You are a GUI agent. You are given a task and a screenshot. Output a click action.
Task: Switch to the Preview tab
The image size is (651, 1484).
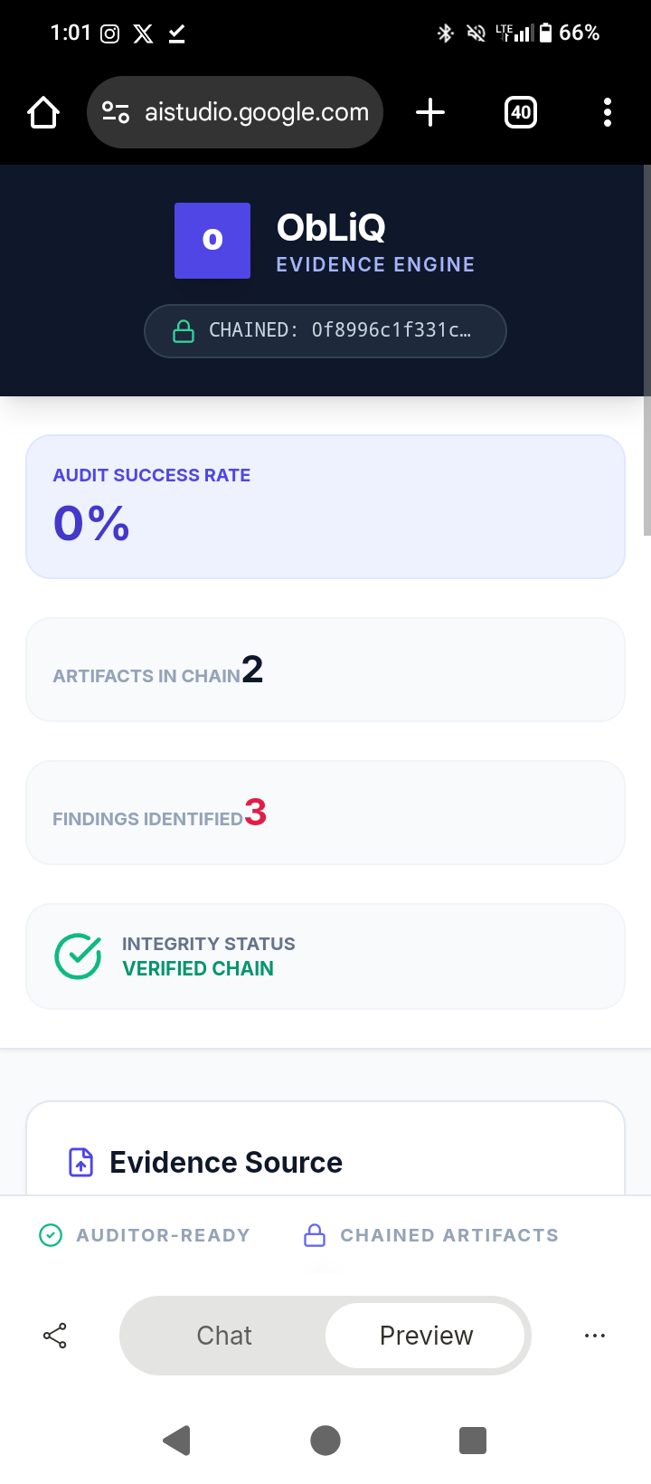pyautogui.click(x=426, y=1336)
